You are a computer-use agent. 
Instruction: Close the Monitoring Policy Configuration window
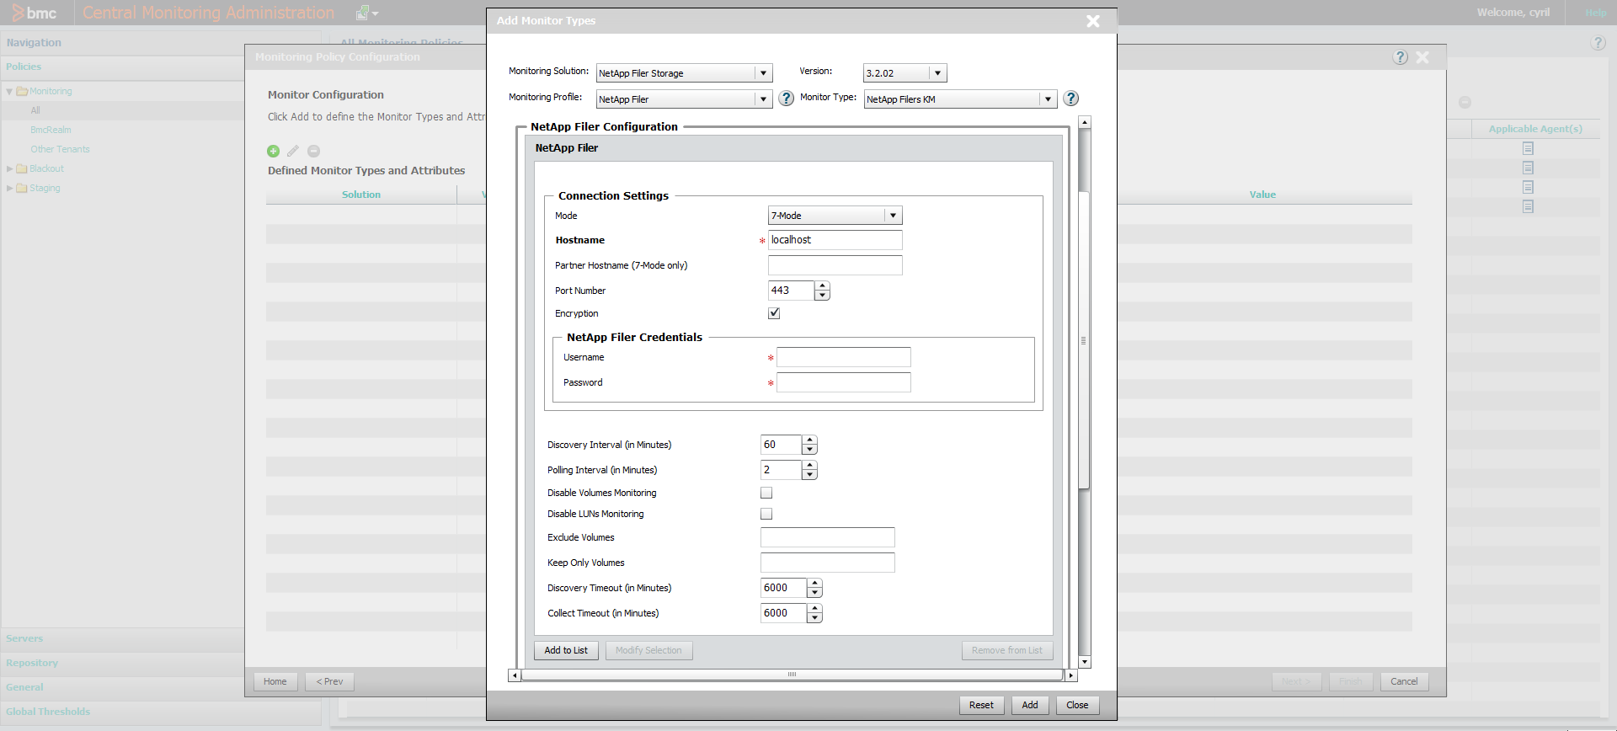click(1422, 57)
